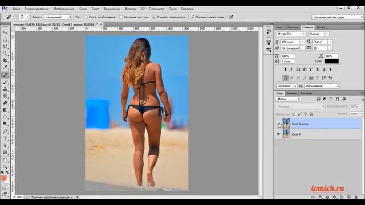Open the 'Файл' menu
Screen dimensions: 365x205
click(17, 9)
